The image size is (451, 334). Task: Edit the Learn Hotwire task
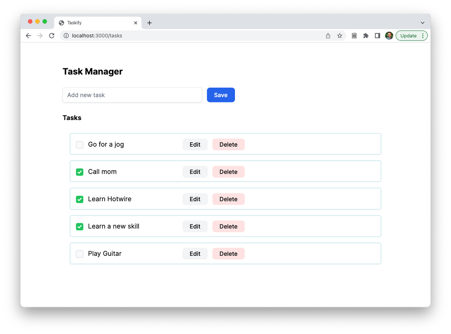(x=195, y=199)
